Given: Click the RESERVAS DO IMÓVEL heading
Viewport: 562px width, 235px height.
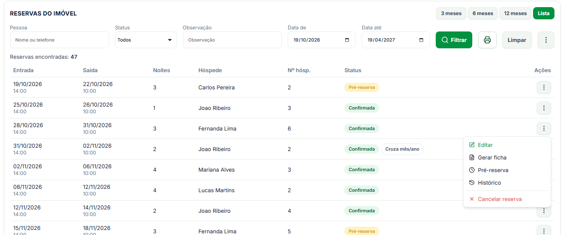Looking at the screenshot, I should click(43, 13).
